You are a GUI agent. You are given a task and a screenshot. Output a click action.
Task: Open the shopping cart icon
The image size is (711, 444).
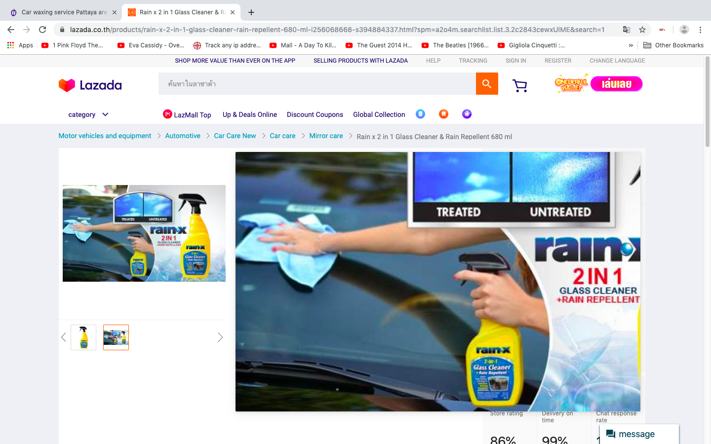[520, 86]
